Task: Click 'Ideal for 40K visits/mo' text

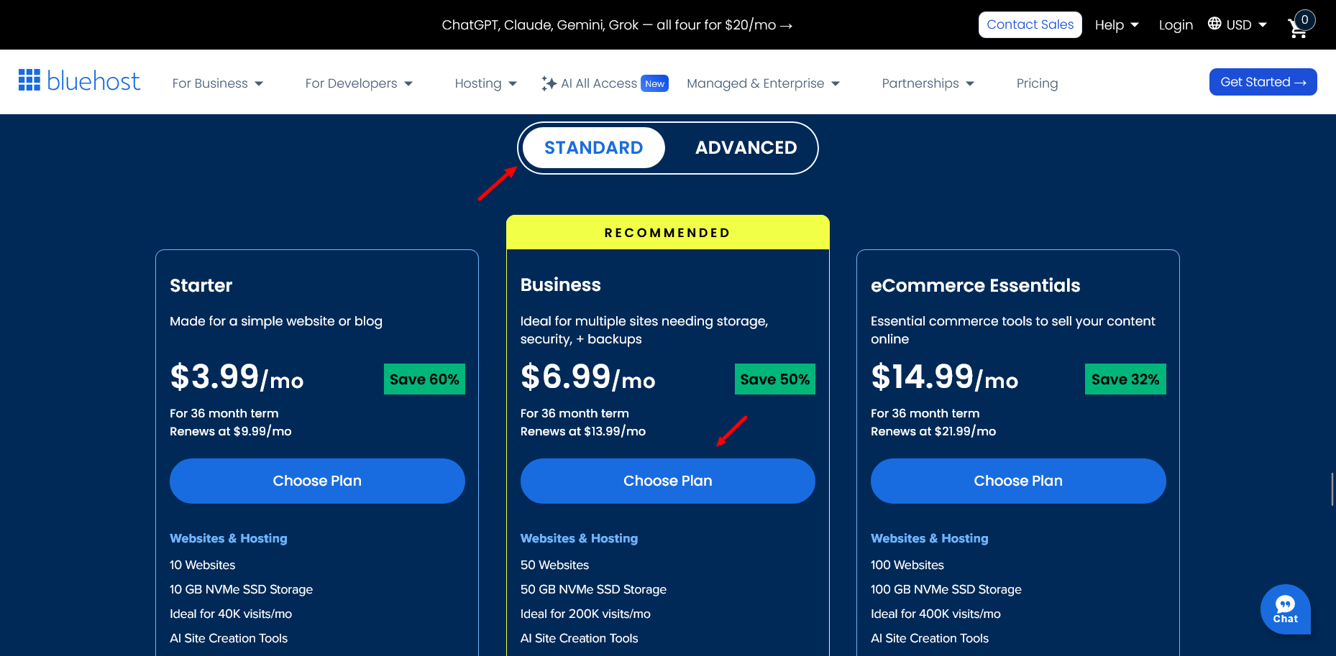Action: pyautogui.click(x=230, y=614)
